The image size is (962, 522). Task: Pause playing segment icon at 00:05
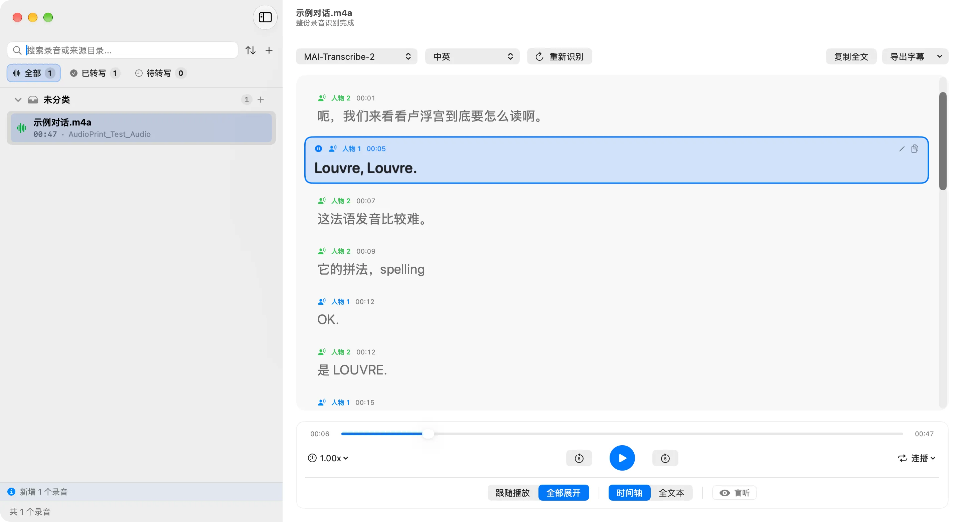(318, 149)
